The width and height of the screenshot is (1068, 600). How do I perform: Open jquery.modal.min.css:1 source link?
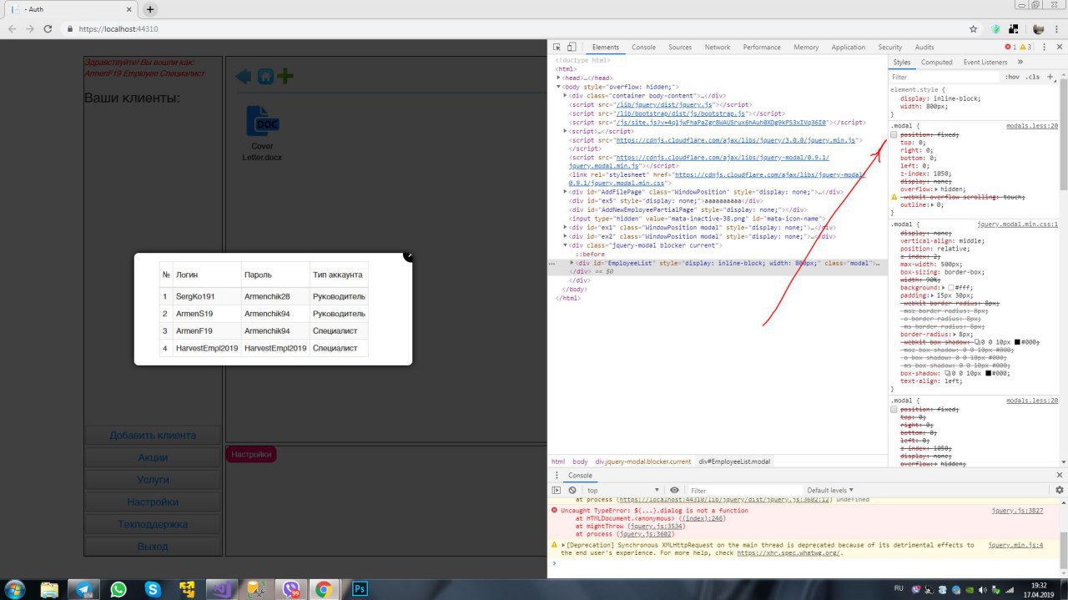pyautogui.click(x=1017, y=224)
